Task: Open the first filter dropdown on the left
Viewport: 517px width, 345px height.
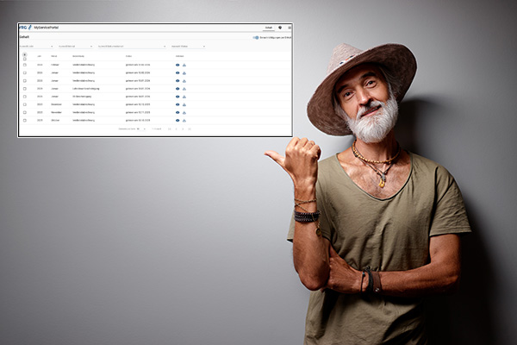Action: pyautogui.click(x=33, y=46)
